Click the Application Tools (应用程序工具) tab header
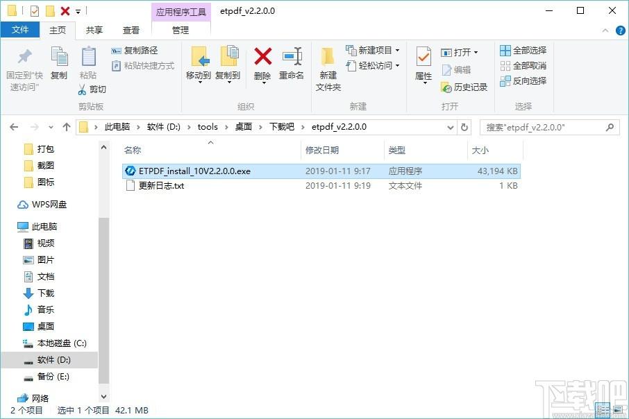This screenshot has width=629, height=419. (181, 12)
